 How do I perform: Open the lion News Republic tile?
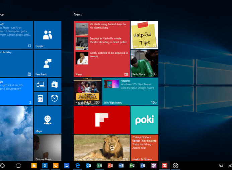[101, 148]
